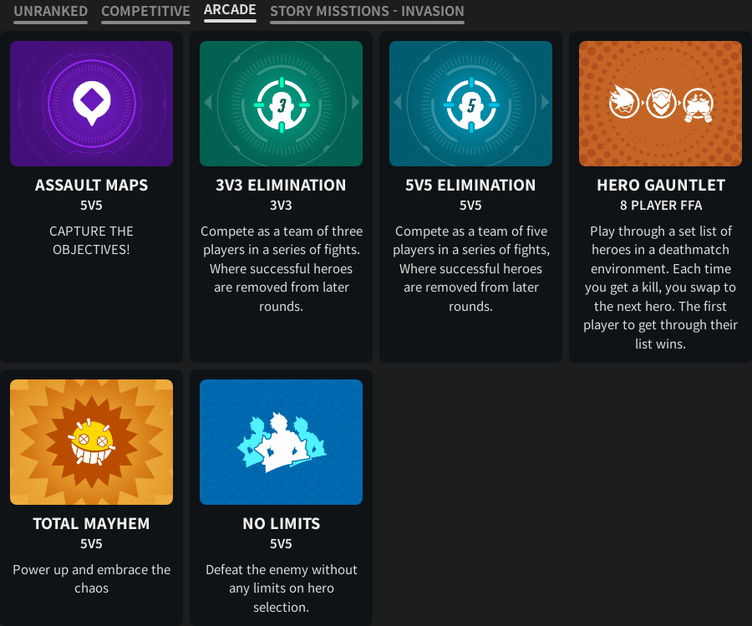Open the 3v3 Elimination title
752x626 pixels.
coord(281,186)
